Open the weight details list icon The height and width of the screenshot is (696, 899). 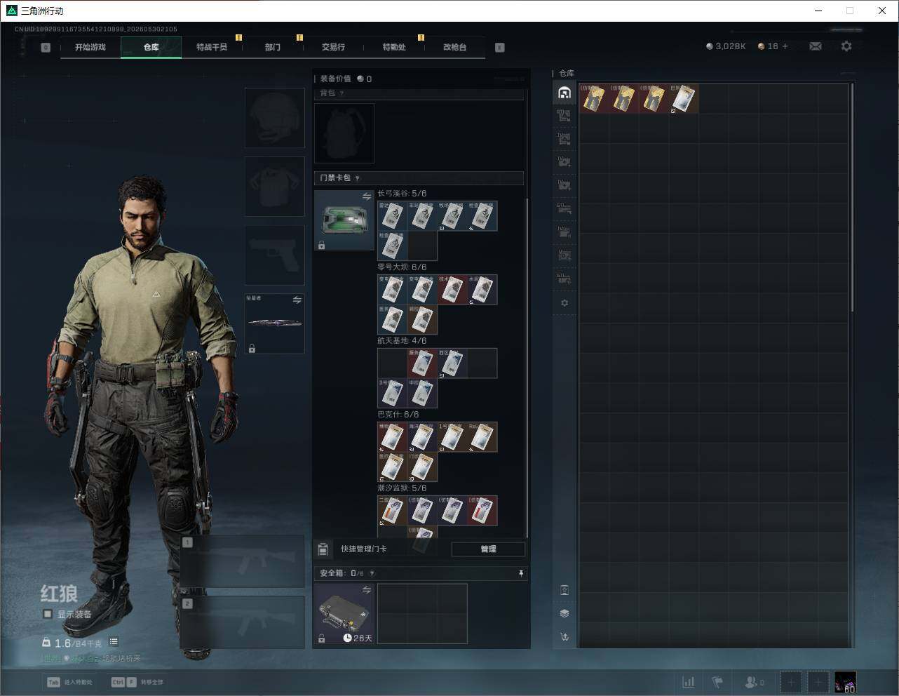pos(114,642)
